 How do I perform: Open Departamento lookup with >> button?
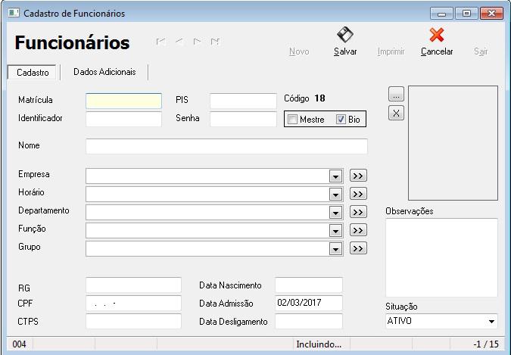[358, 212]
